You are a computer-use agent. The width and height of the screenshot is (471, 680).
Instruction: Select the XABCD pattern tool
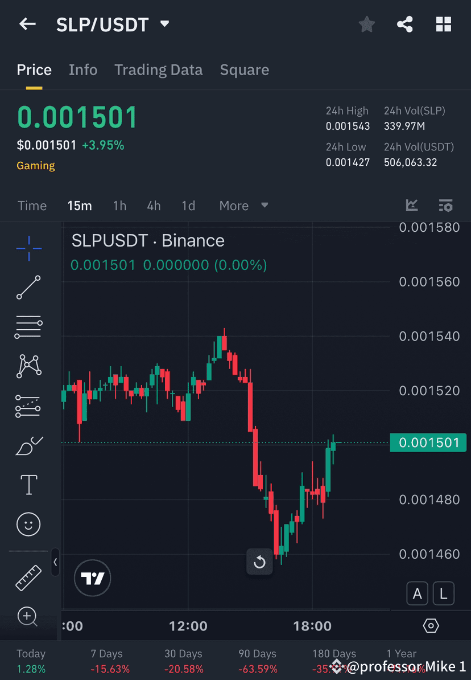[x=28, y=366]
